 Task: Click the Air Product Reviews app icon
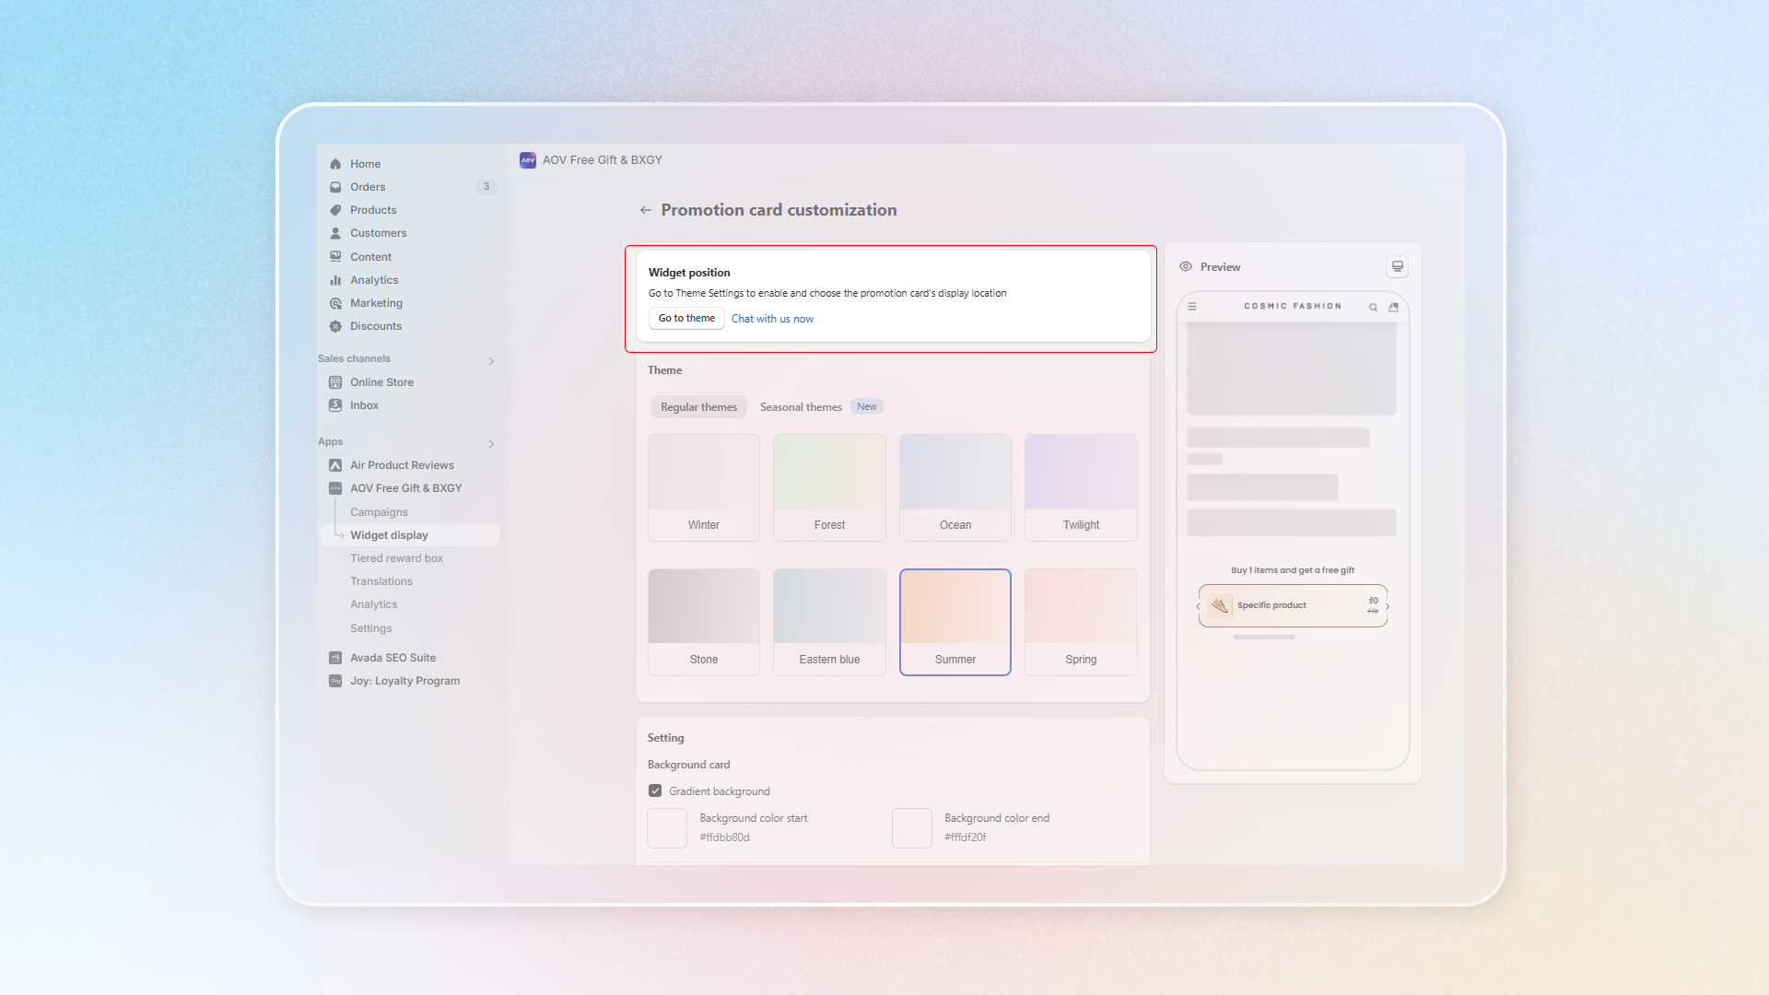pos(335,465)
